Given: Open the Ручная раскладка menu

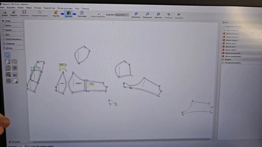Looking at the screenshot, I should click(x=65, y=8).
